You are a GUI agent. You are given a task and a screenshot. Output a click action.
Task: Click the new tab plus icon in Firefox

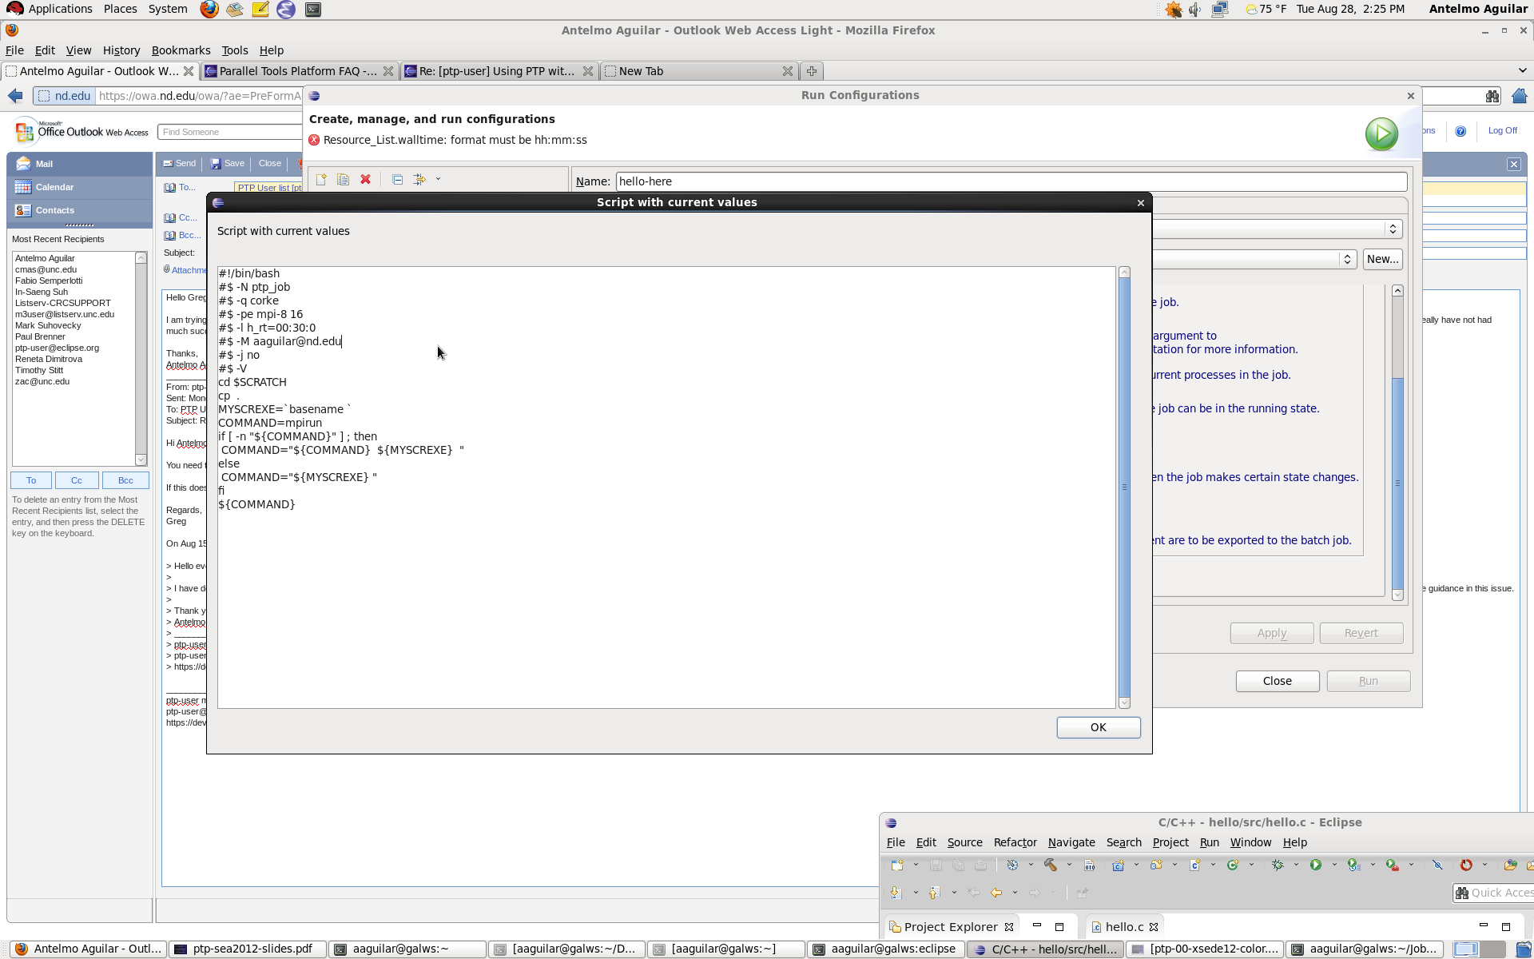811,71
